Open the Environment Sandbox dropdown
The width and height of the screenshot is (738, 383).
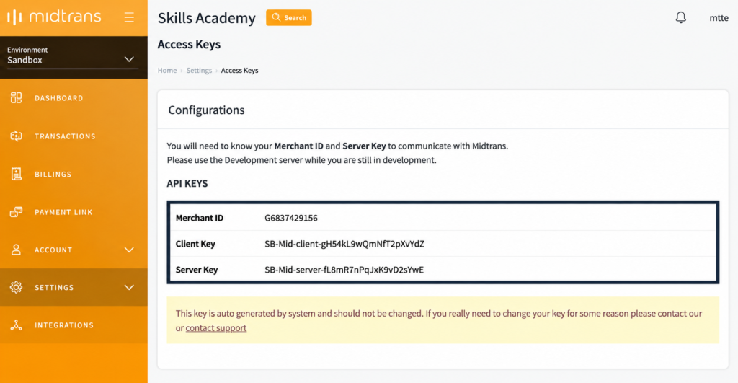(73, 56)
